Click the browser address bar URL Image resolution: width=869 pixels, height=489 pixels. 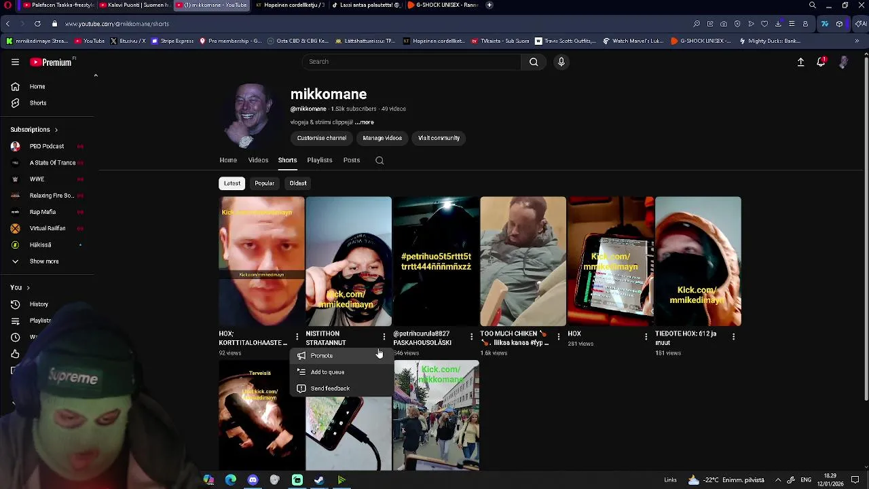pyautogui.click(x=117, y=24)
